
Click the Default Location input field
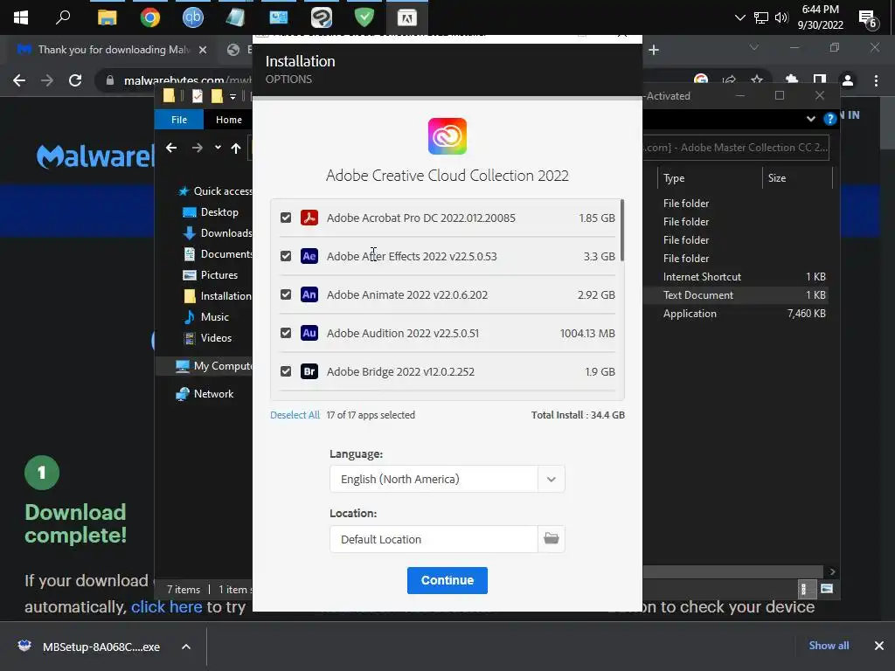point(434,539)
